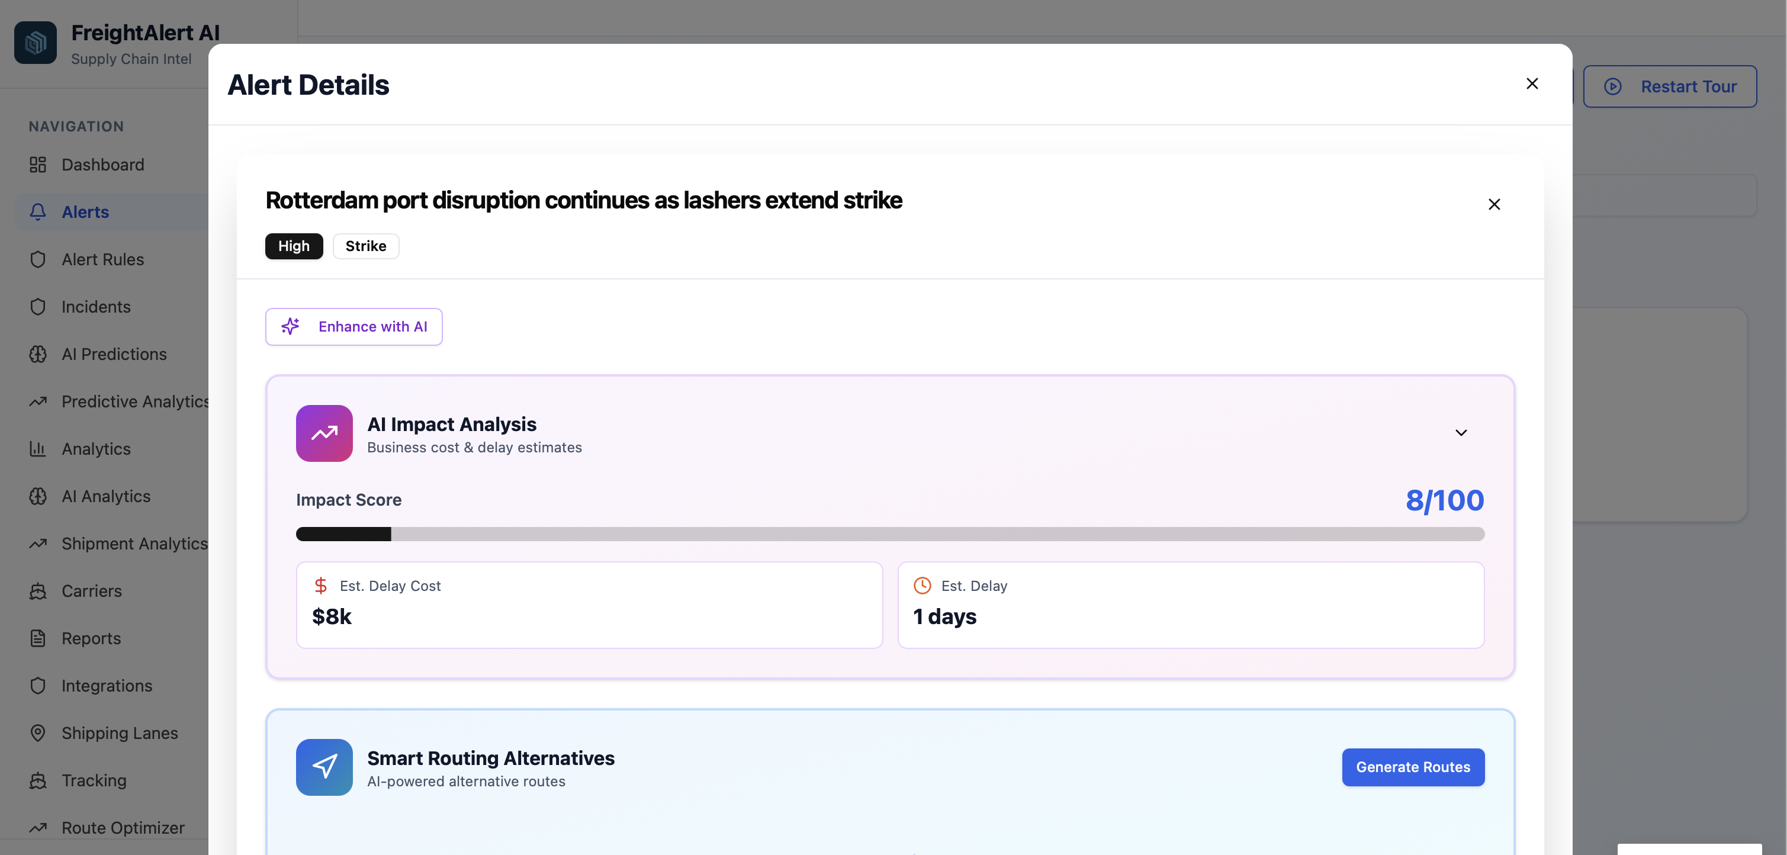This screenshot has height=855, width=1787.
Task: Select the Dashboard grid icon
Action: [38, 165]
